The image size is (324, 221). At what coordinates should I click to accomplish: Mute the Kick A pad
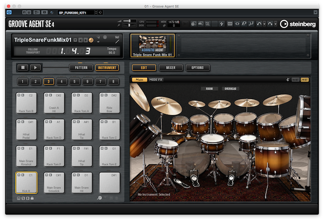(19, 175)
